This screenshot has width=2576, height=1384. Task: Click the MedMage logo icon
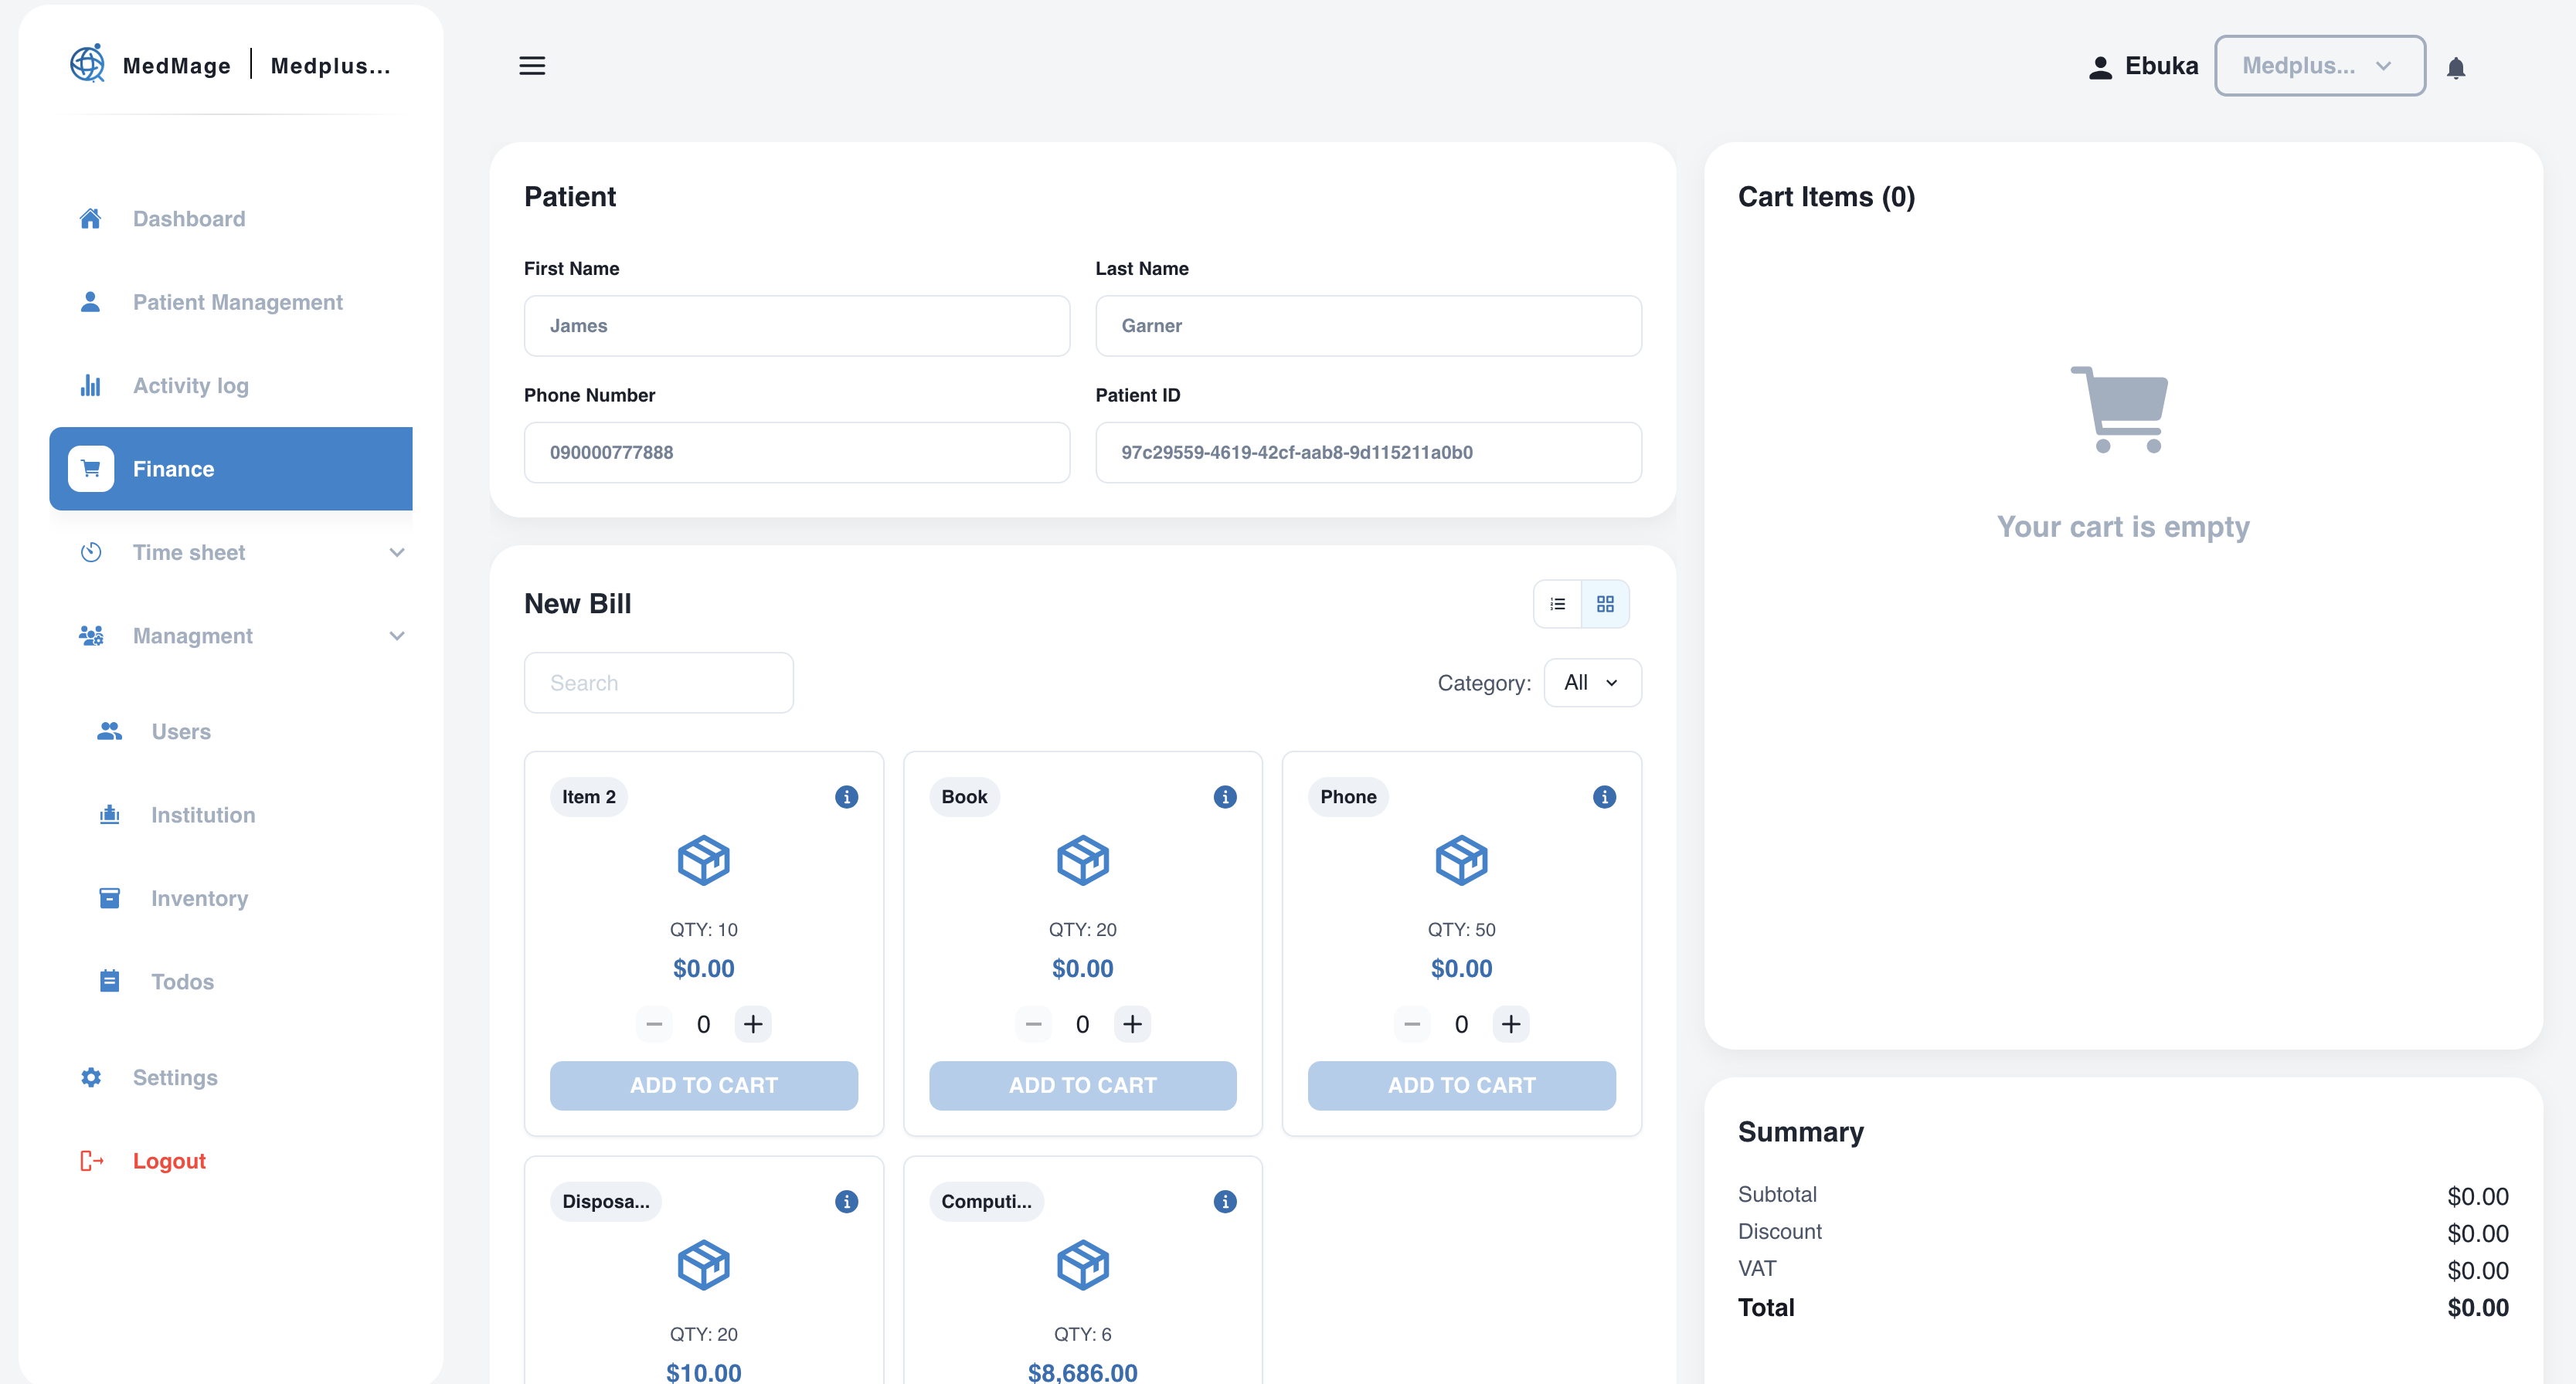click(87, 64)
